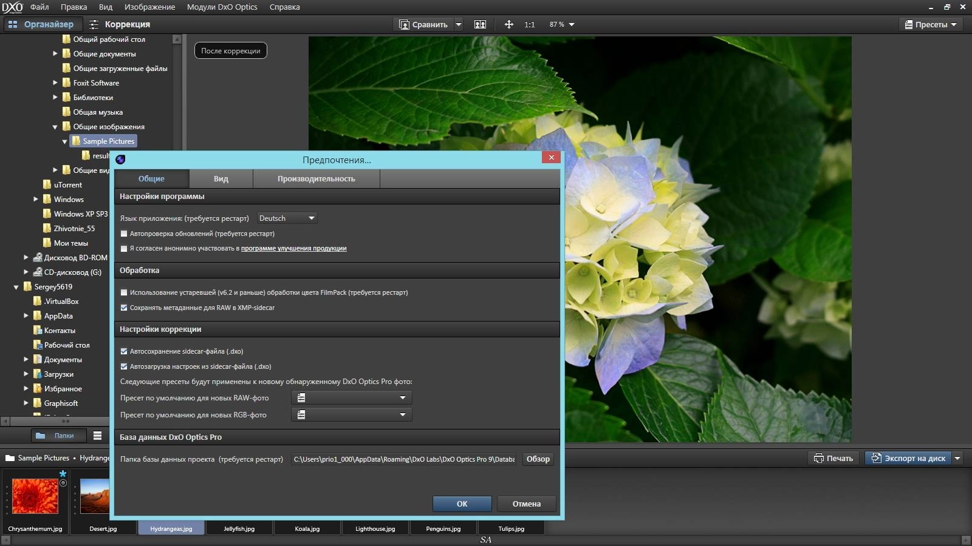Collapse the Sample Pictures folder
Image resolution: width=972 pixels, height=546 pixels.
[x=65, y=141]
